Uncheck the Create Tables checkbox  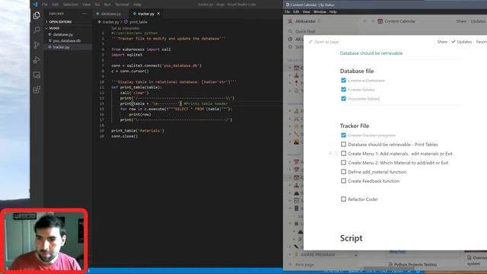click(343, 90)
